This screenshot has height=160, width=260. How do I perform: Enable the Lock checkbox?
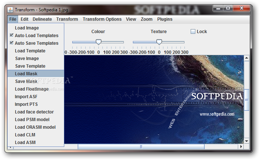193,32
